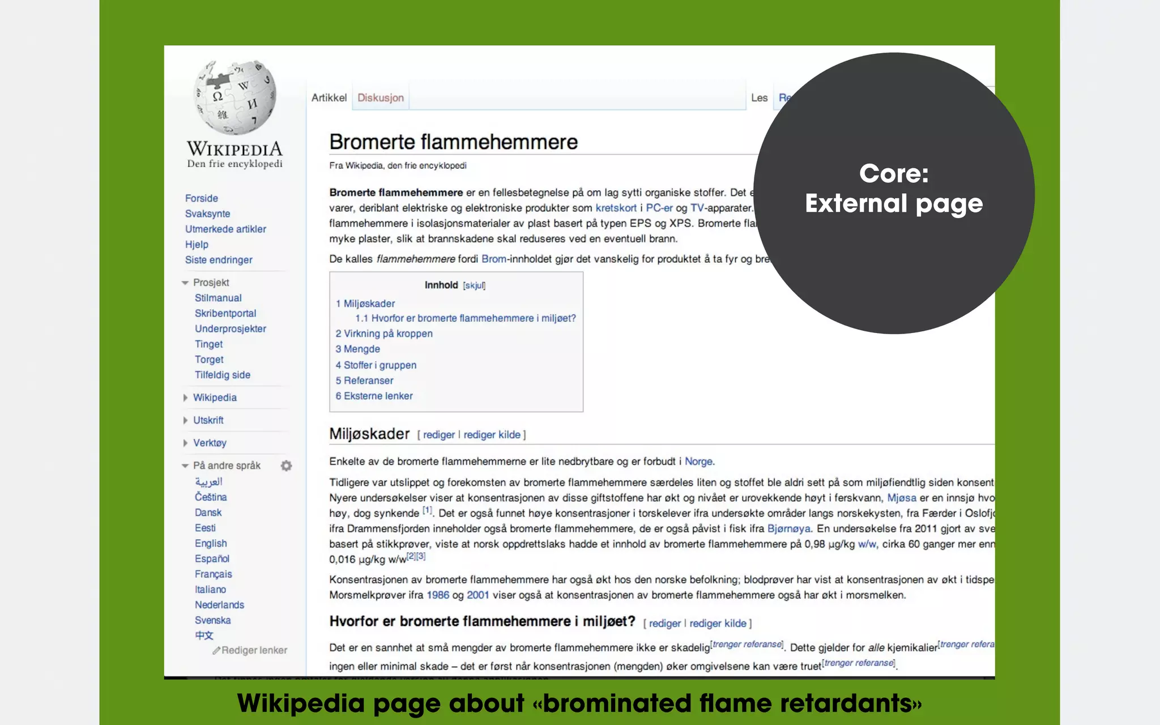This screenshot has width=1160, height=725.
Task: Open the TV article link
Action: [x=697, y=208]
